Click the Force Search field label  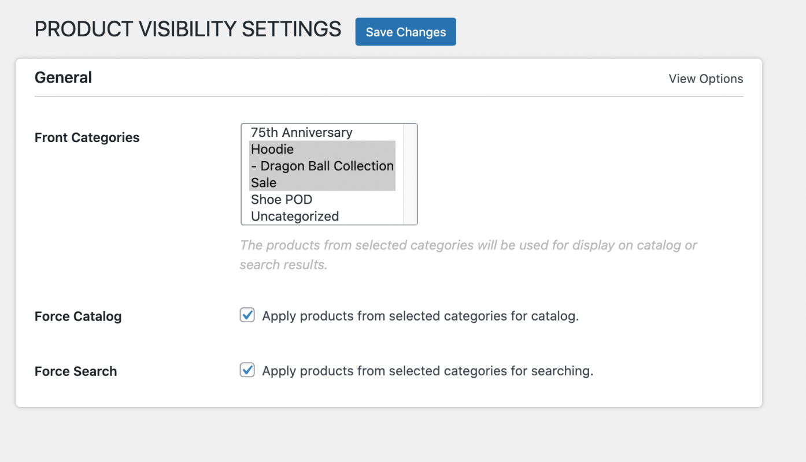click(x=76, y=371)
